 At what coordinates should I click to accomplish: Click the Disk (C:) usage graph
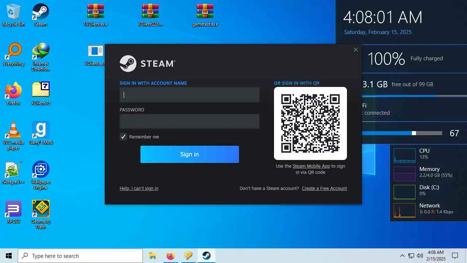405,192
